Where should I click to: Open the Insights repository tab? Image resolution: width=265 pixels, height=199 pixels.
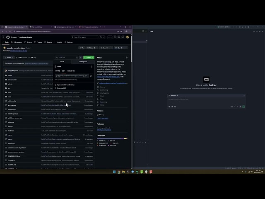pyautogui.click(x=58, y=42)
